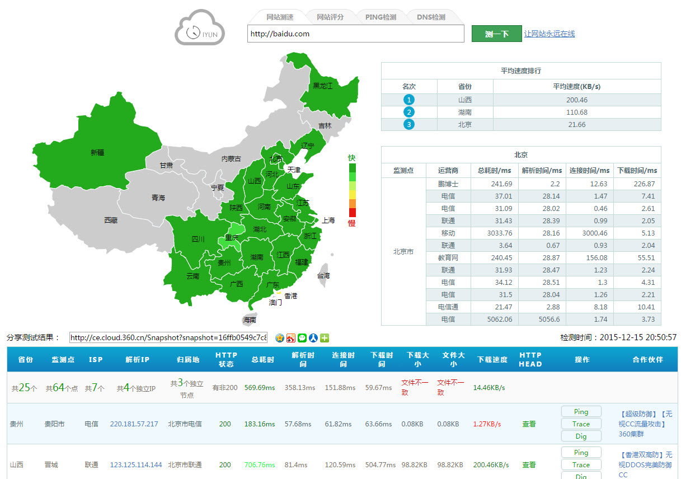
Task: Click 鹏博士 operator cell
Action: 448,184
